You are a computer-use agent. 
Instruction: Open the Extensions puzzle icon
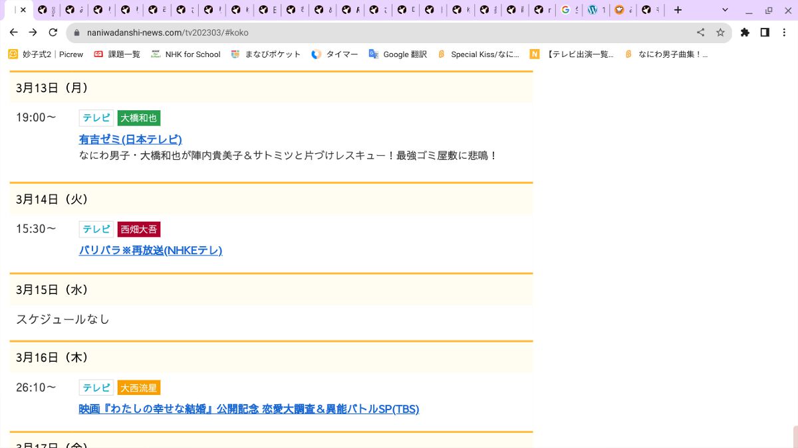point(745,32)
